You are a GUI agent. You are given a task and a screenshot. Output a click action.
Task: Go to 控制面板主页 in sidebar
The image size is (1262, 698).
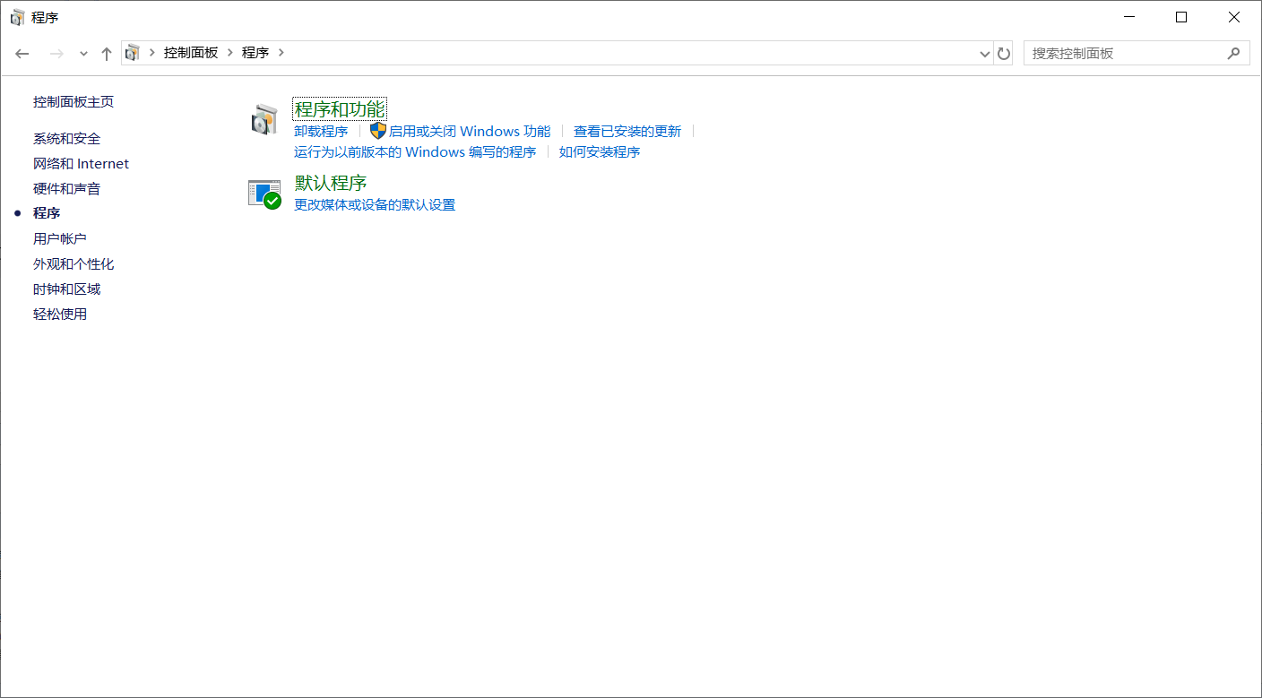(73, 102)
